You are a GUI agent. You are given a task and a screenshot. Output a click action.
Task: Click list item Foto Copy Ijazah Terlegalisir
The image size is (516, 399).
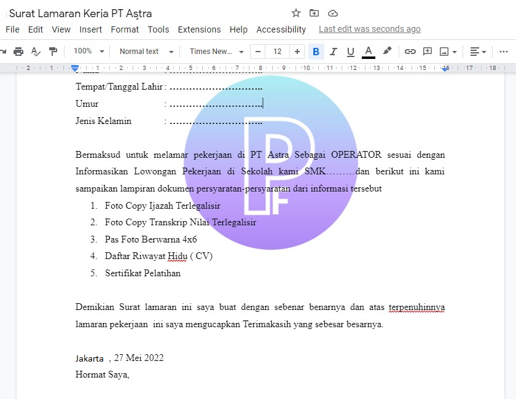163,206
